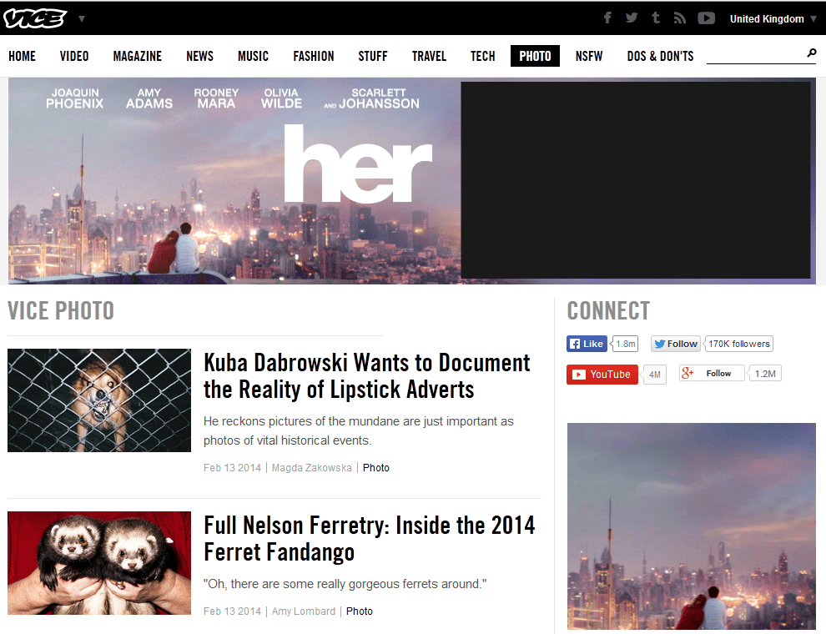
Task: Open the MUSIC section
Action: click(x=254, y=57)
